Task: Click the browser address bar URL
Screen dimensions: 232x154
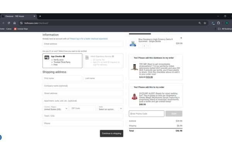Action: 36,23
